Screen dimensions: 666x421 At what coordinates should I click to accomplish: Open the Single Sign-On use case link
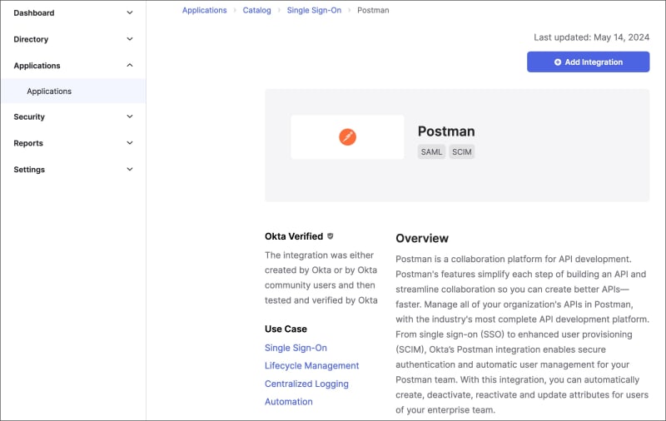tap(296, 348)
